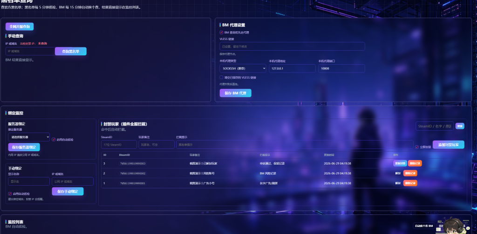Toggle 启用自动巡检 checkbox beside server dropdown
This screenshot has width=477, height=234.
(54, 140)
